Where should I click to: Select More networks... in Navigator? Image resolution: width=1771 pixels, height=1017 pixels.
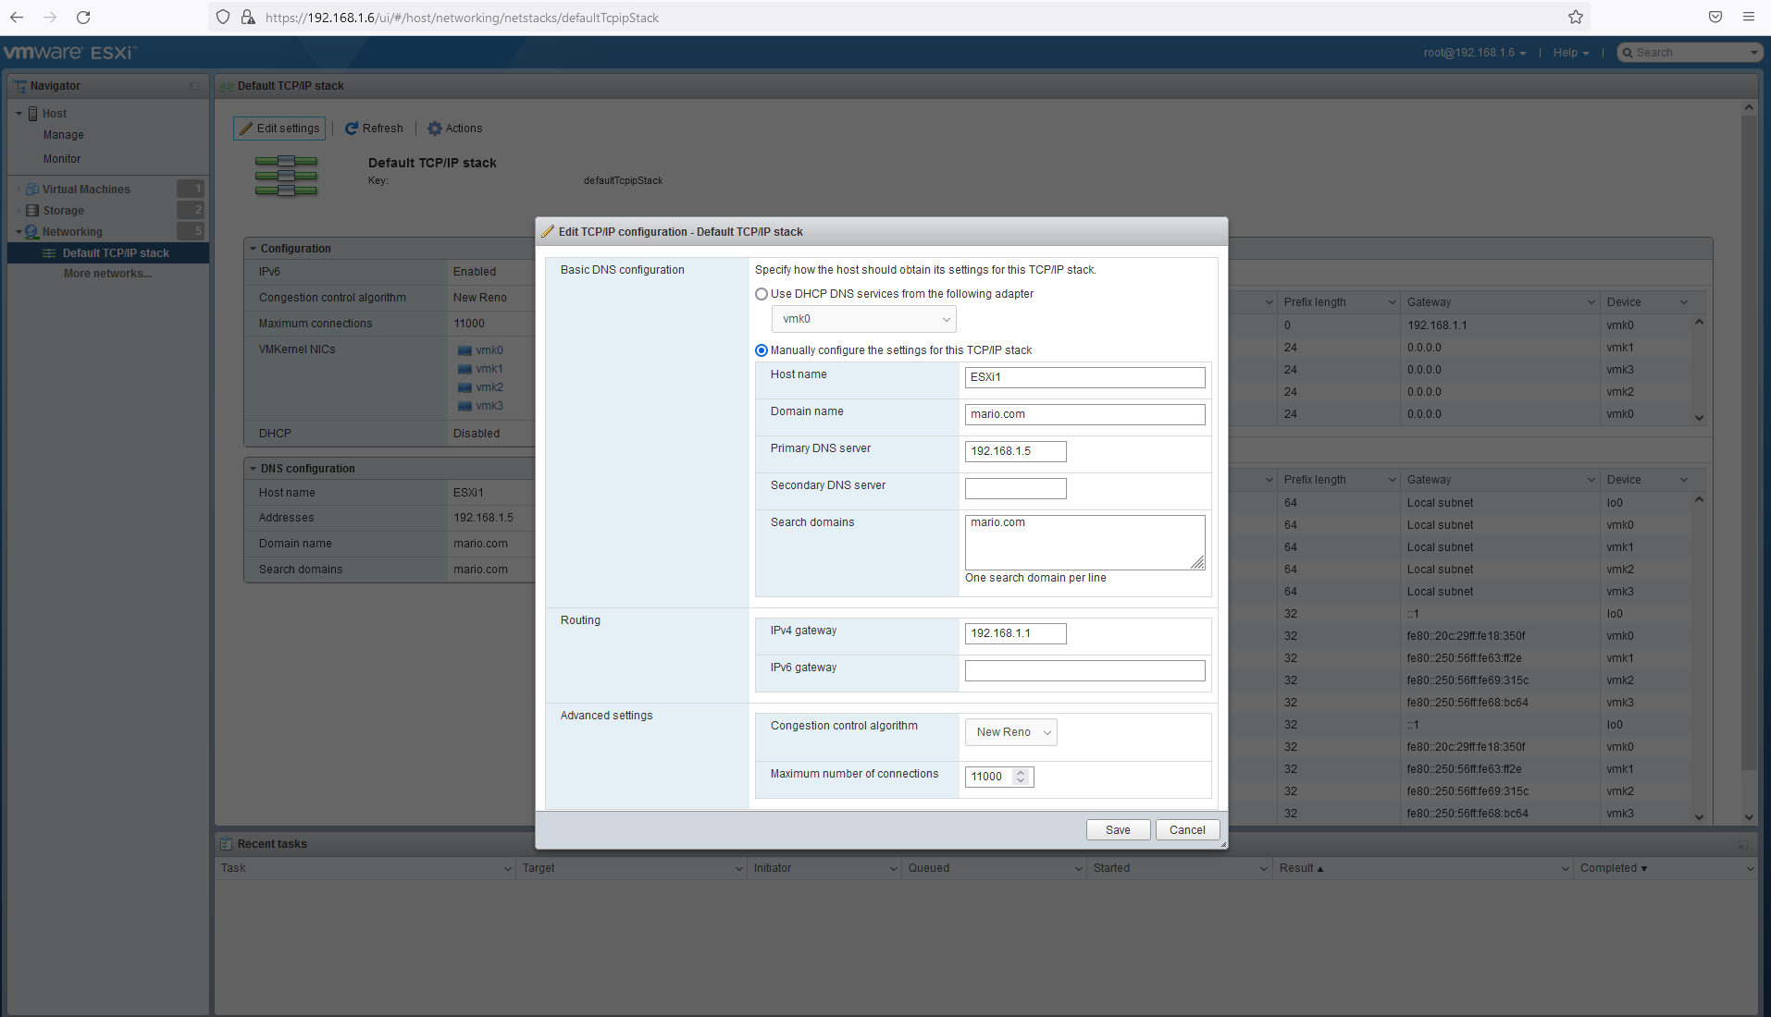tap(107, 274)
